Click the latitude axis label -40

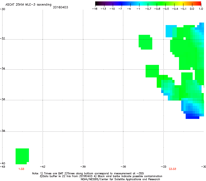(x=3, y=163)
